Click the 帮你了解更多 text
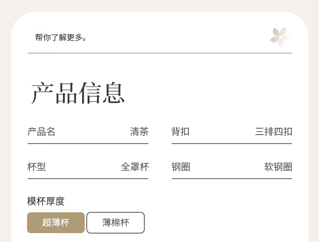This screenshot has height=242, width=319. point(61,37)
